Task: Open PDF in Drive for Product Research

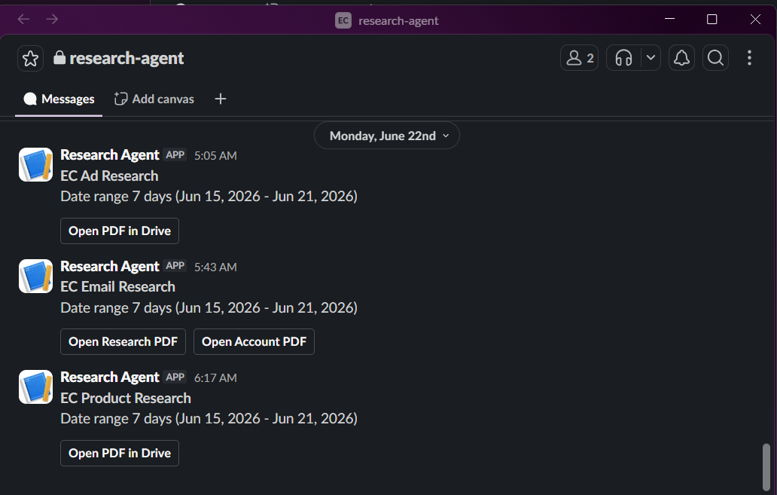Action: pyautogui.click(x=120, y=453)
